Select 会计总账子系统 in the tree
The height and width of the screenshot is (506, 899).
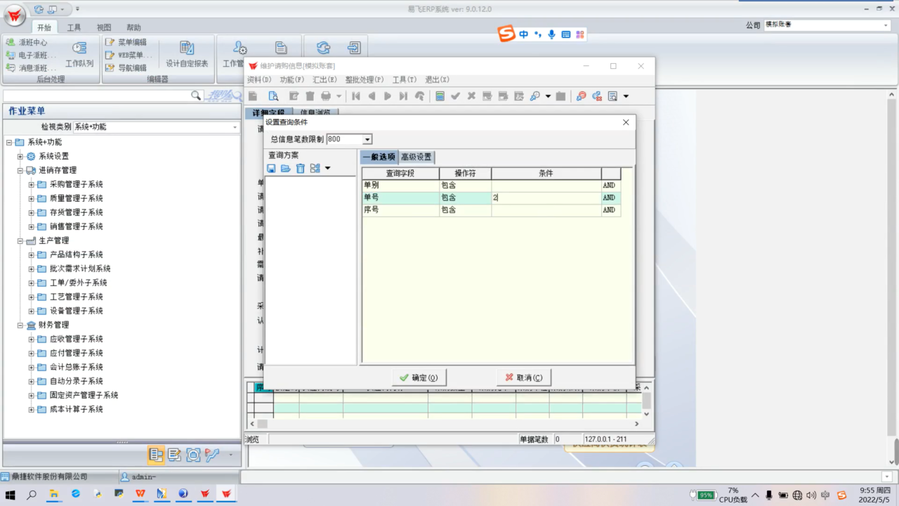click(76, 367)
